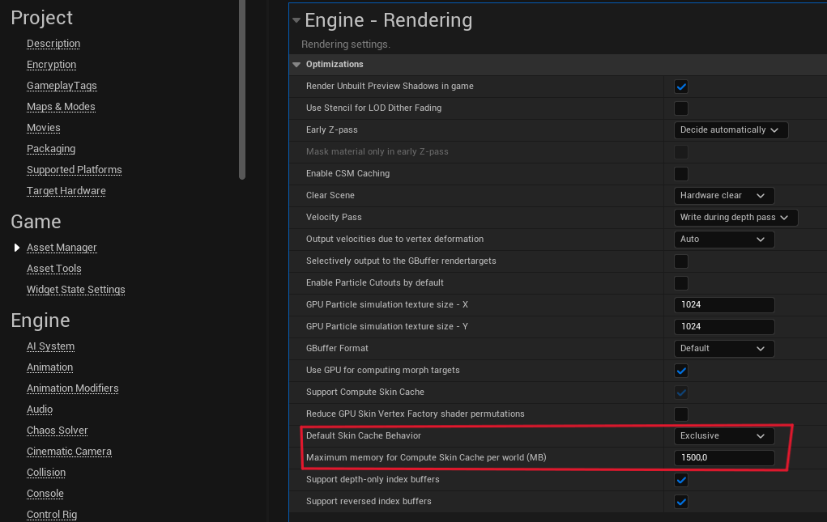Enable CSM Caching checkbox

(681, 174)
